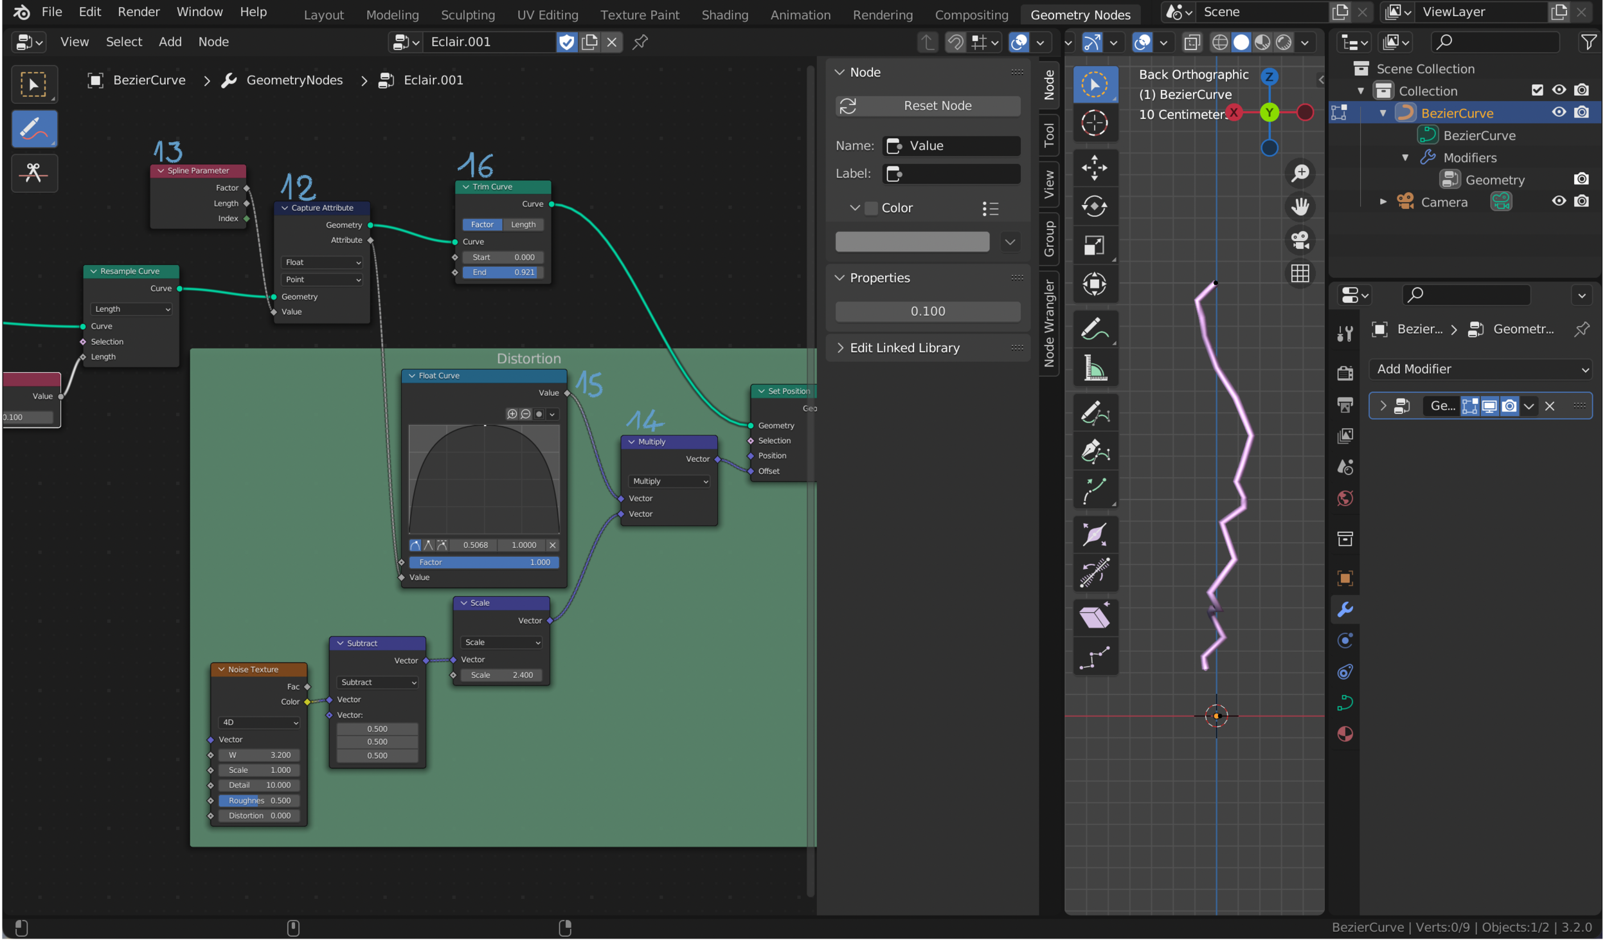The height and width of the screenshot is (940, 1607).
Task: Hide the Camera object in outliner
Action: 1559,202
